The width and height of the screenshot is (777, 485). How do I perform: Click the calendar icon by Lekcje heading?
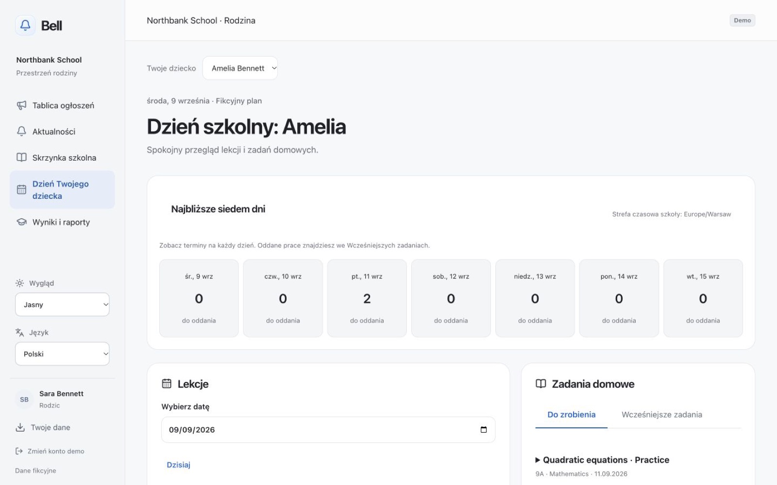[167, 384]
